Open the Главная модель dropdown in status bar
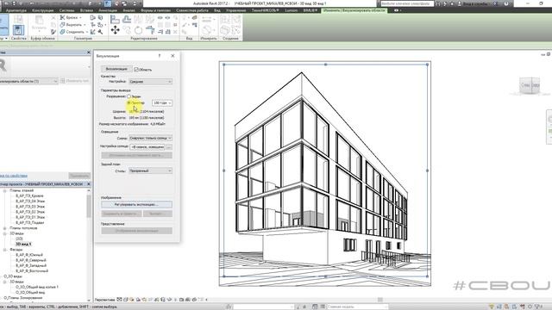This screenshot has width=552, height=310. point(357,307)
